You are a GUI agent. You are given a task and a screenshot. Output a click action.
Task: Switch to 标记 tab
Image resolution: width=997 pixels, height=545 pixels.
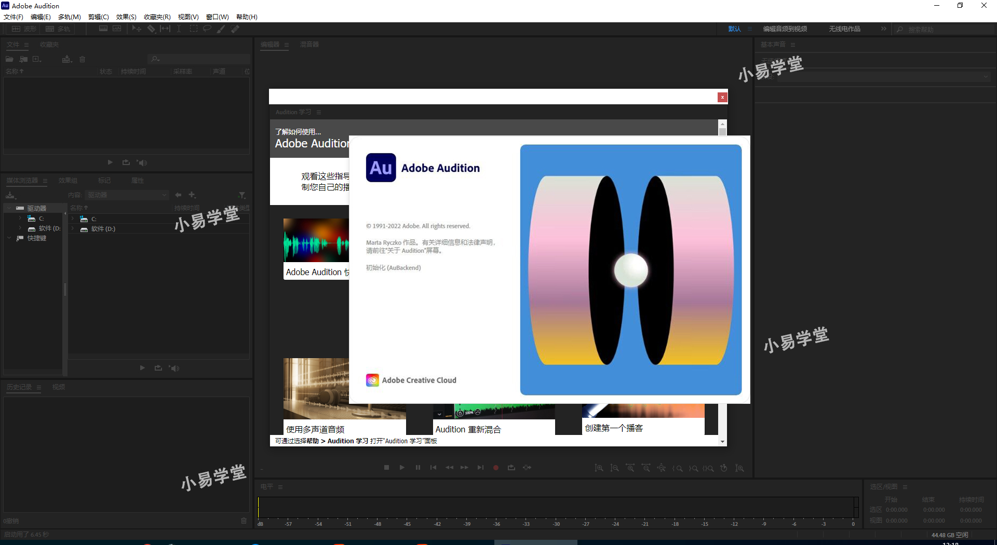click(x=104, y=181)
